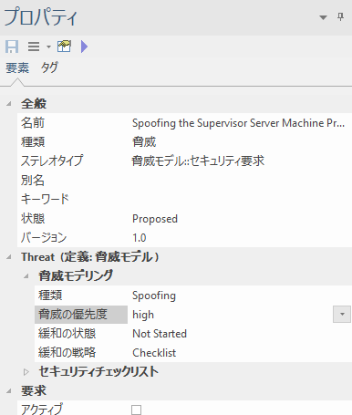Click the プロパティ panel title
The width and height of the screenshot is (352, 415).
point(41,17)
